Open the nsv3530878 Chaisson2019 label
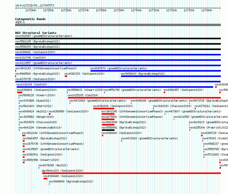Viewport: 228px width, 194px height. [x=38, y=122]
